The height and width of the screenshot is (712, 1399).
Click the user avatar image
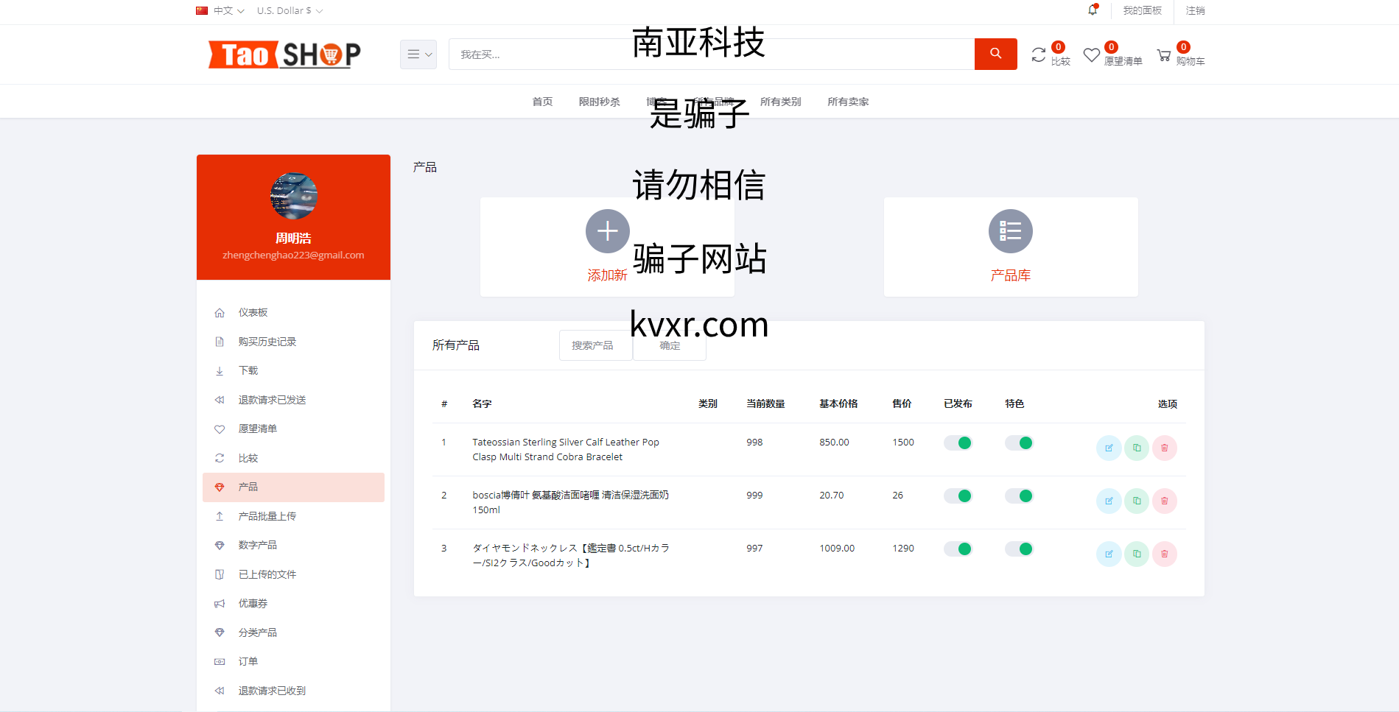(x=293, y=196)
